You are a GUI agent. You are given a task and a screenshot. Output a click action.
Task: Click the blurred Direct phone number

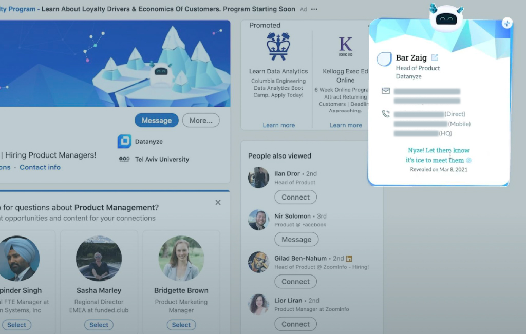tap(419, 114)
